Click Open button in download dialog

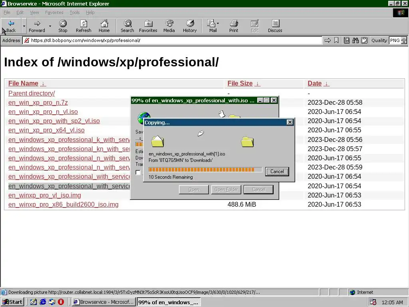pyautogui.click(x=194, y=189)
